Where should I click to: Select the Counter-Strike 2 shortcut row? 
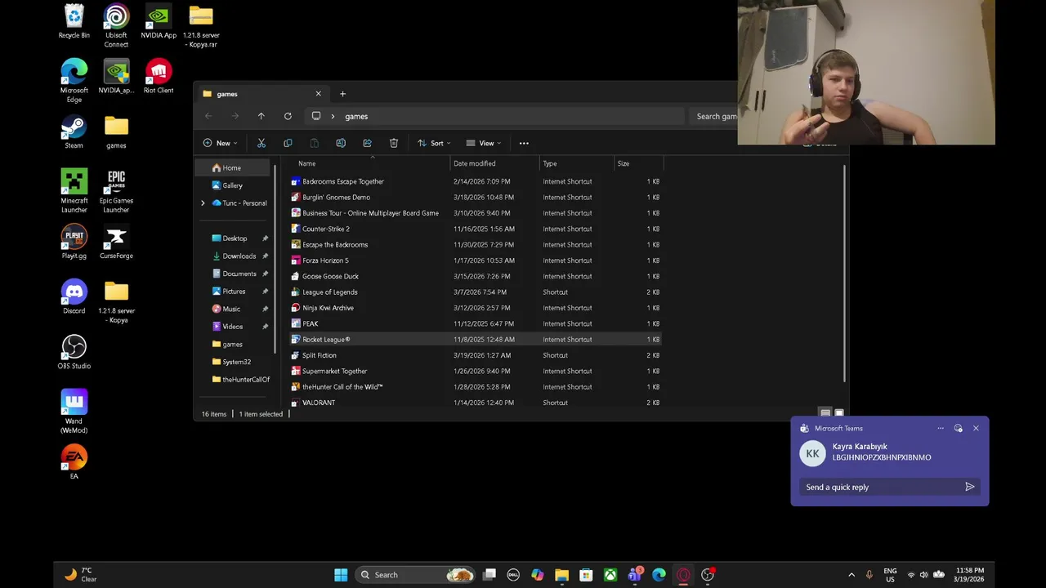pyautogui.click(x=476, y=229)
